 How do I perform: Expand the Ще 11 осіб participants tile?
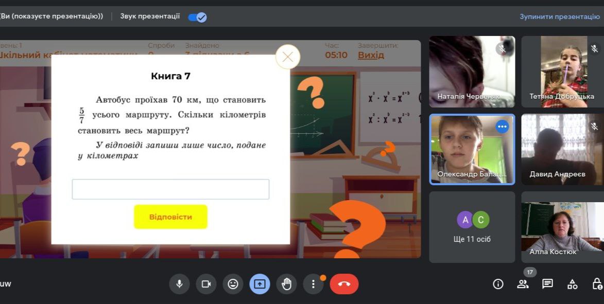(472, 227)
